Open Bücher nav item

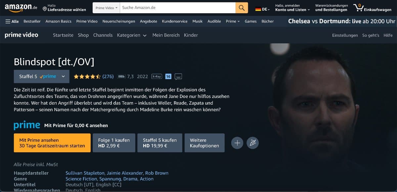[x=268, y=21]
